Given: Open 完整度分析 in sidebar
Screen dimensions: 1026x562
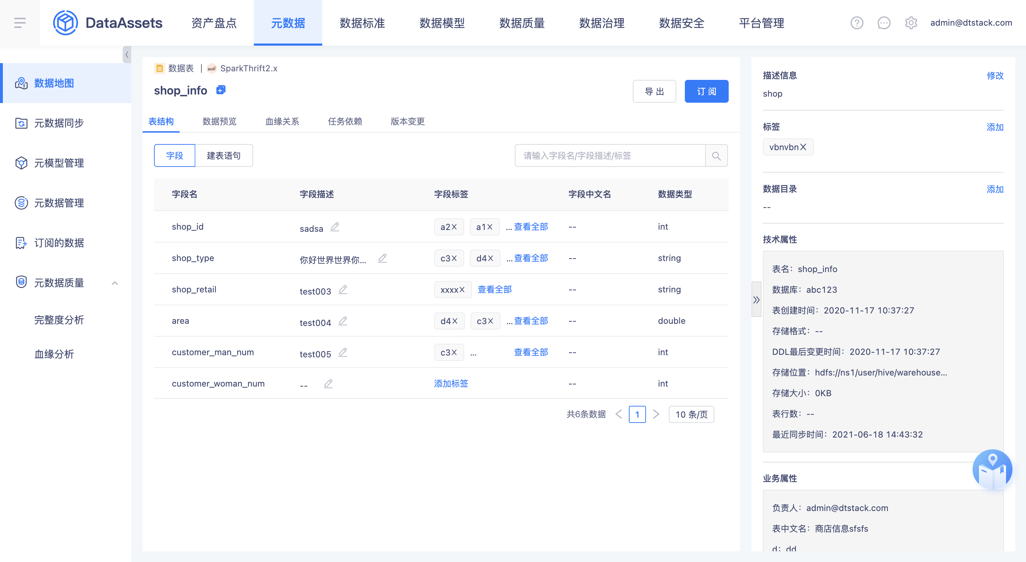Looking at the screenshot, I should (58, 320).
